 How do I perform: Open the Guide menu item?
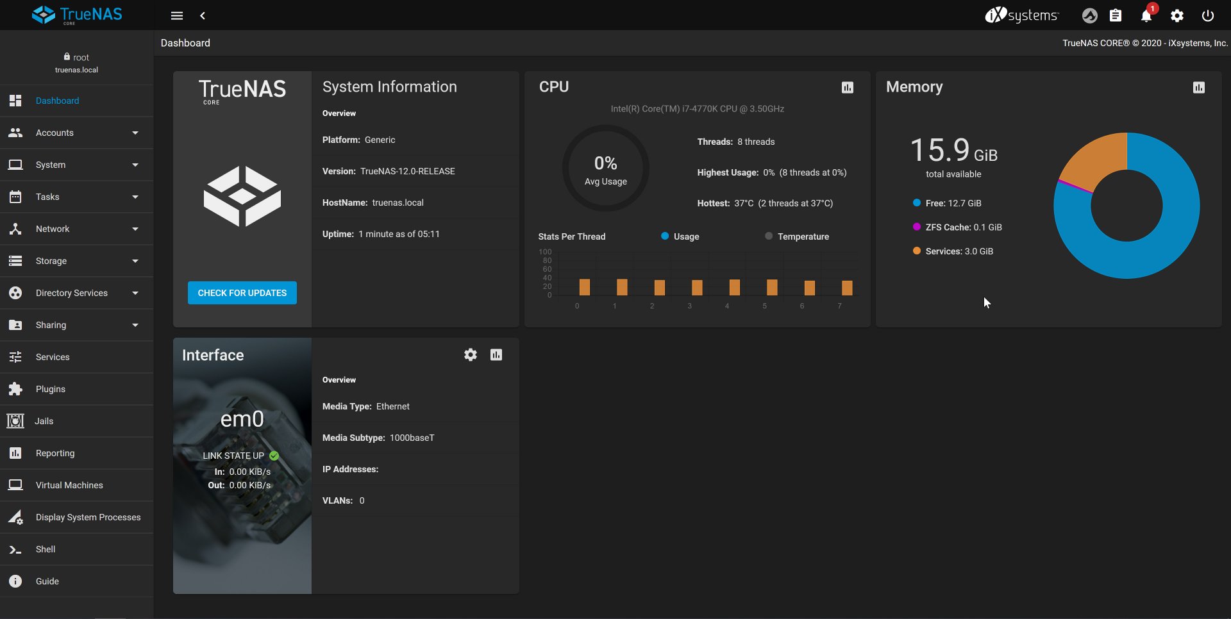[x=77, y=581]
